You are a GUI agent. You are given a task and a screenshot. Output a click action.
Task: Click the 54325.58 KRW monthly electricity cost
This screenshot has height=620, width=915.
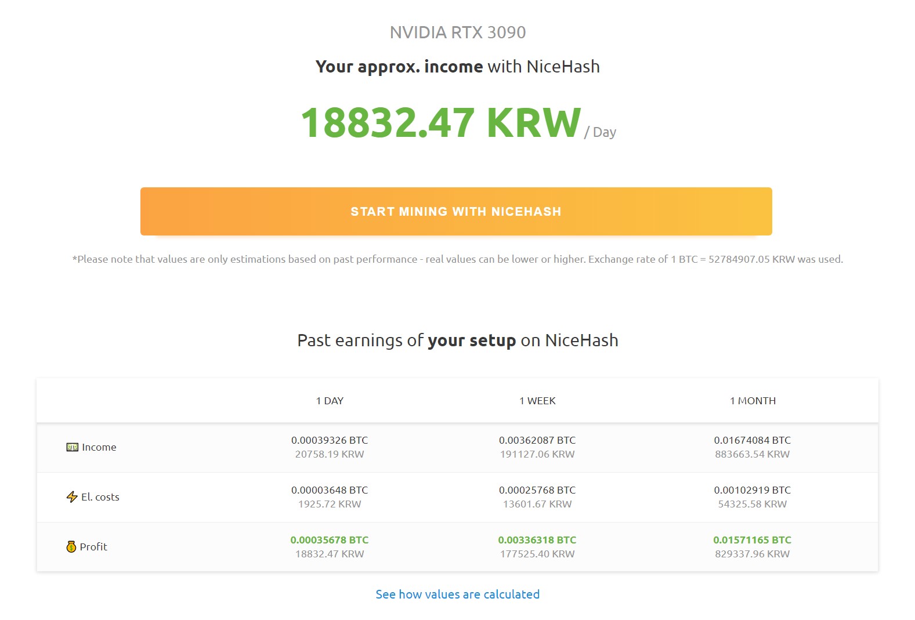pyautogui.click(x=753, y=504)
